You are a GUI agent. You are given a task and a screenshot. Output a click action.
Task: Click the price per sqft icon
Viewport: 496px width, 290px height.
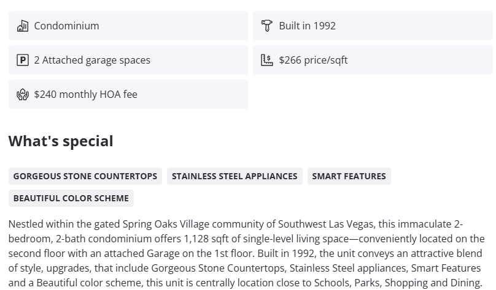[267, 60]
